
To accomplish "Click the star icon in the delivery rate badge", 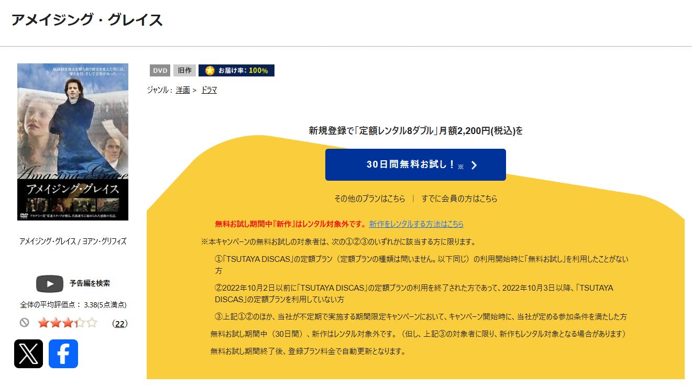I will 210,71.
